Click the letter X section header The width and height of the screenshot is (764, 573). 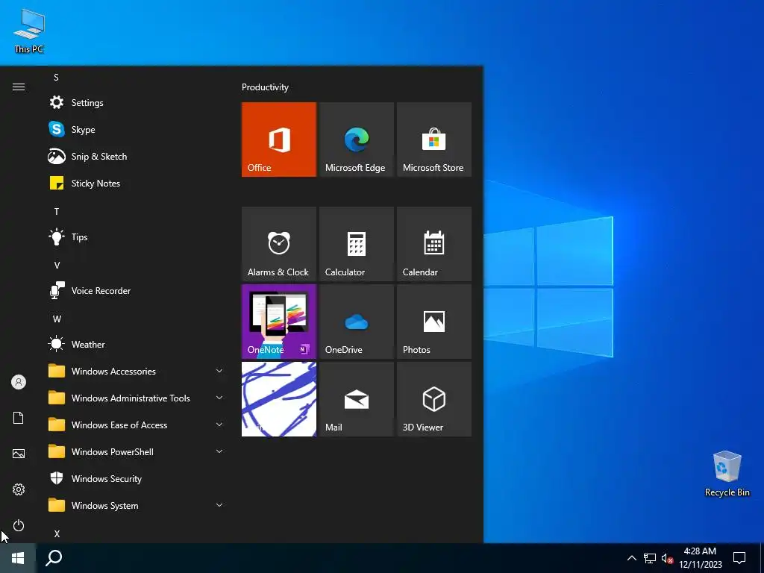coord(57,533)
